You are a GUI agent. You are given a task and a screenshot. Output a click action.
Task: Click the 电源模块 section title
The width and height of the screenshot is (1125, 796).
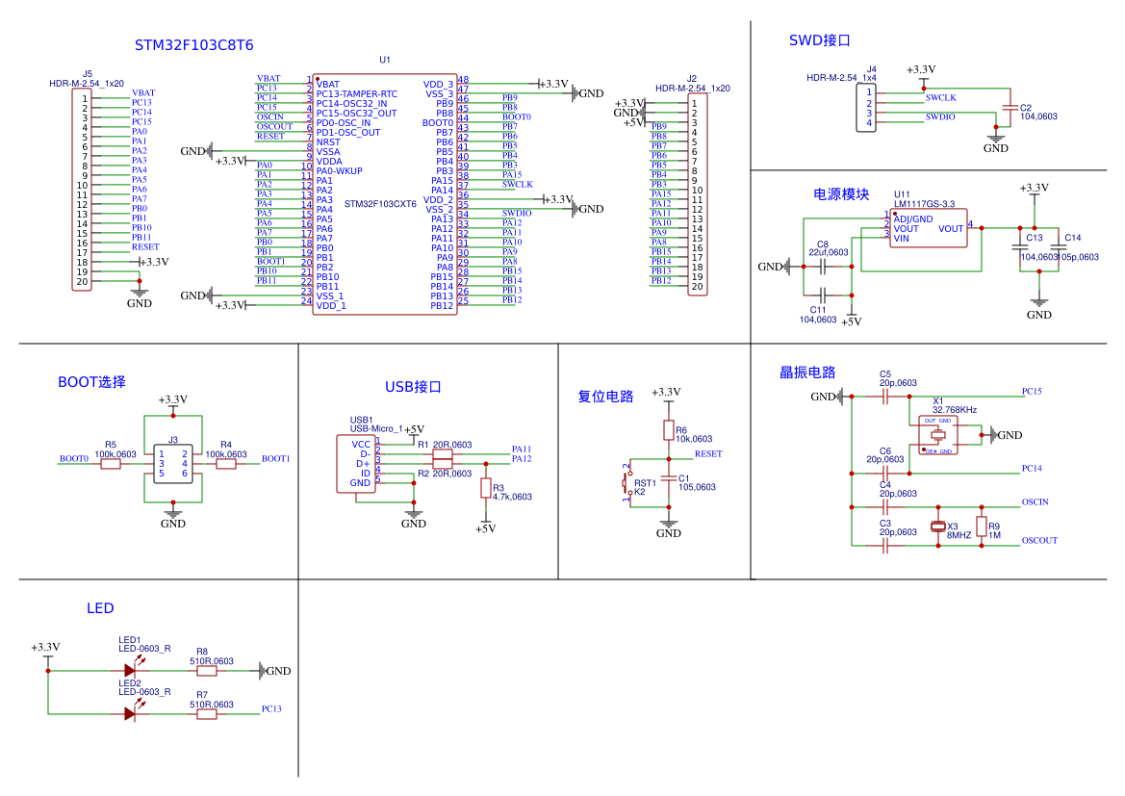(x=841, y=193)
